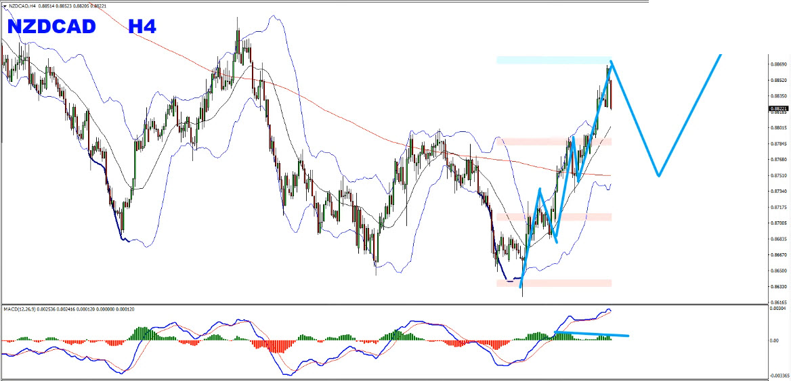791x381 pixels.
Task: Click the 0.86670 level on price axis
Action: click(x=778, y=255)
